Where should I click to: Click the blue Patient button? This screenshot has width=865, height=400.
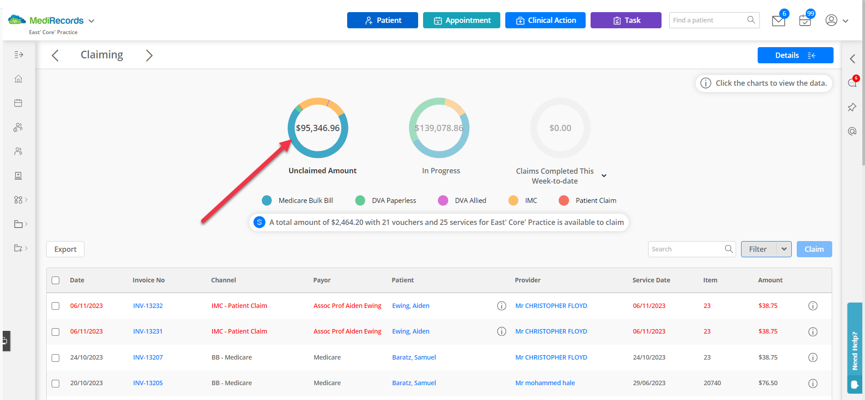point(383,20)
